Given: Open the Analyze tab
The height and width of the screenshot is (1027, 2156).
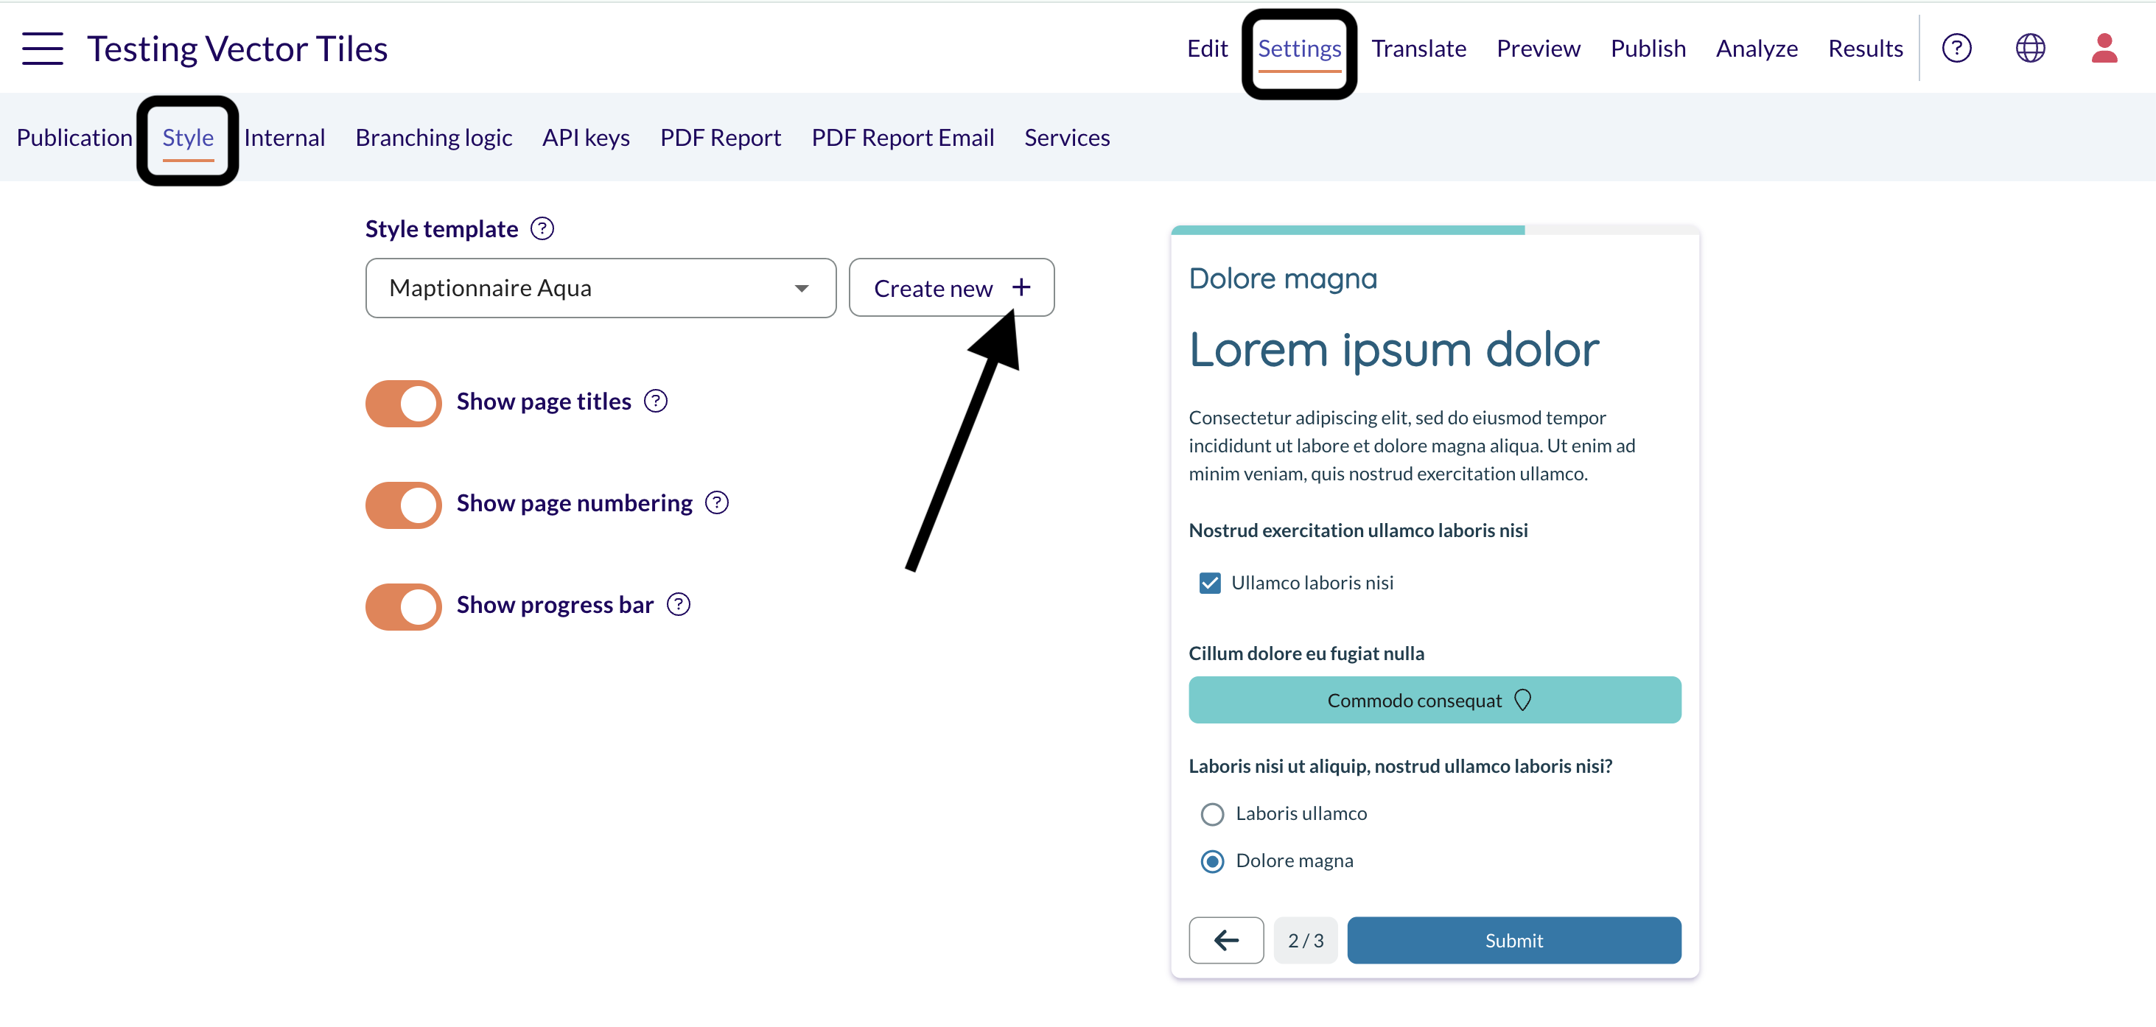Looking at the screenshot, I should (1757, 49).
